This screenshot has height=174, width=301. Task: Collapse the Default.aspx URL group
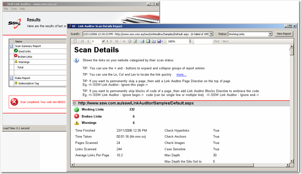(x=75, y=103)
